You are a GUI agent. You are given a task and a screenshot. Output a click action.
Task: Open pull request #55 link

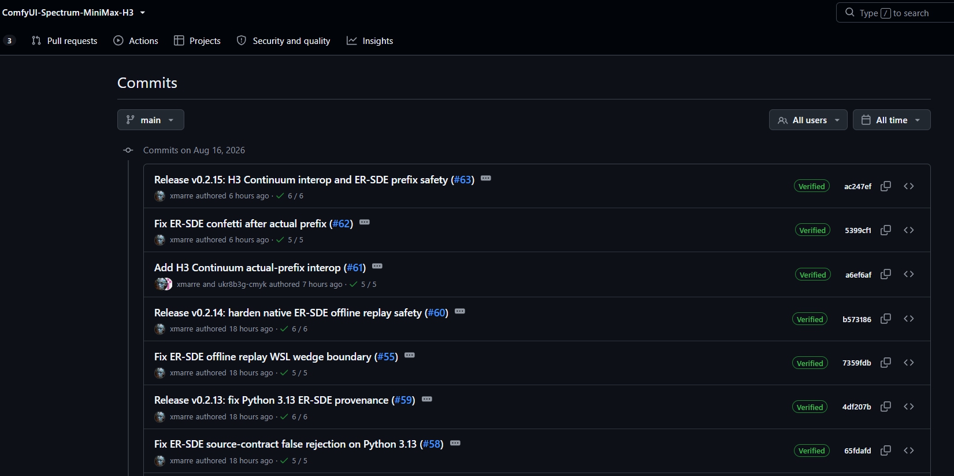(387, 357)
